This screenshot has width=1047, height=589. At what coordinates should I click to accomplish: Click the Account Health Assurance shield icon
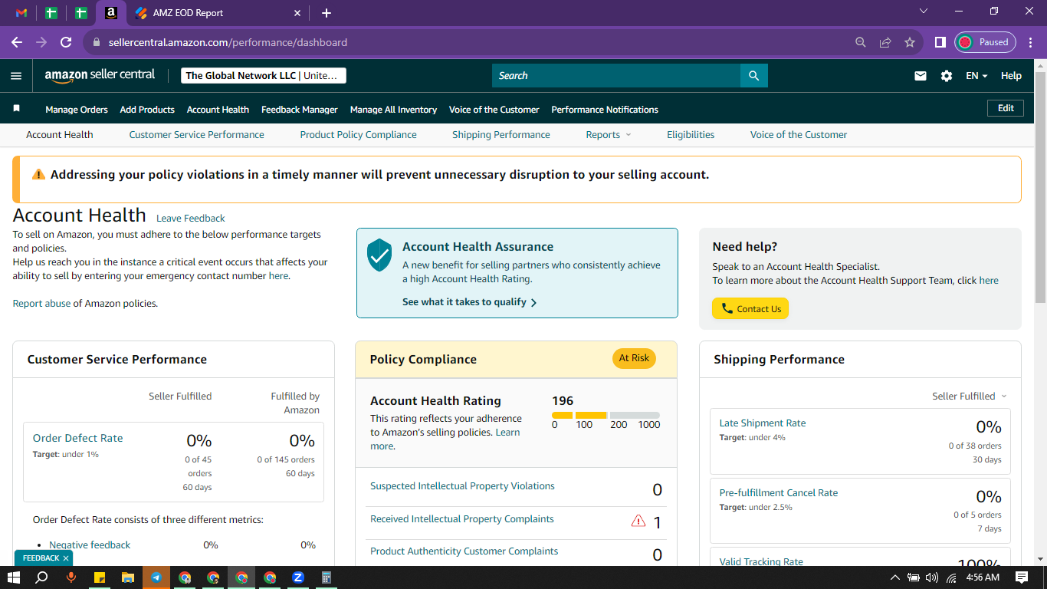tap(379, 255)
